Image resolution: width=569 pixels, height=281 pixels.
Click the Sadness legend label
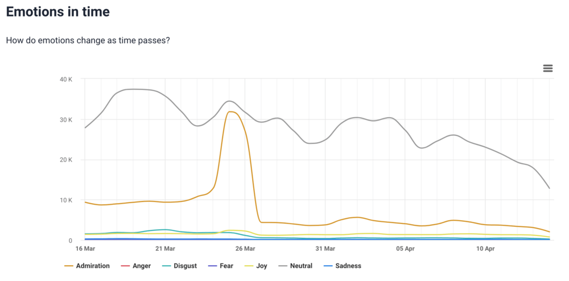[348, 266]
